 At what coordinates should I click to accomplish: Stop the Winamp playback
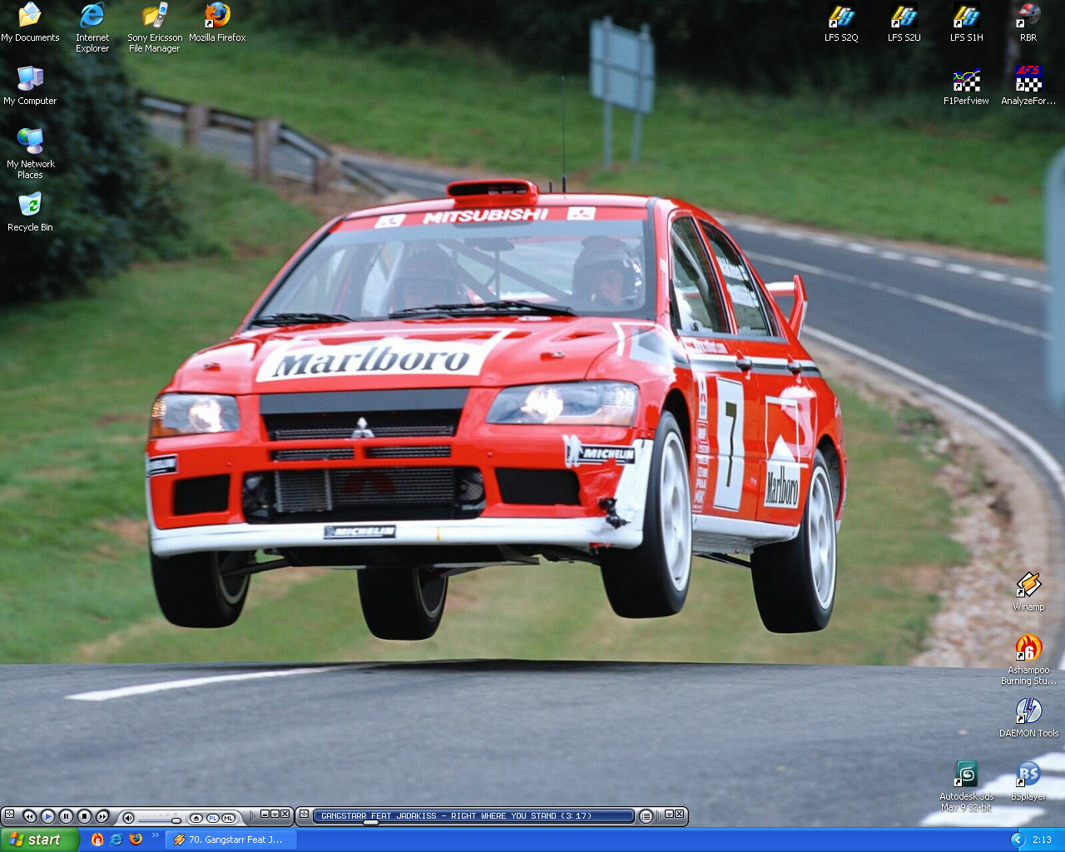tap(84, 817)
